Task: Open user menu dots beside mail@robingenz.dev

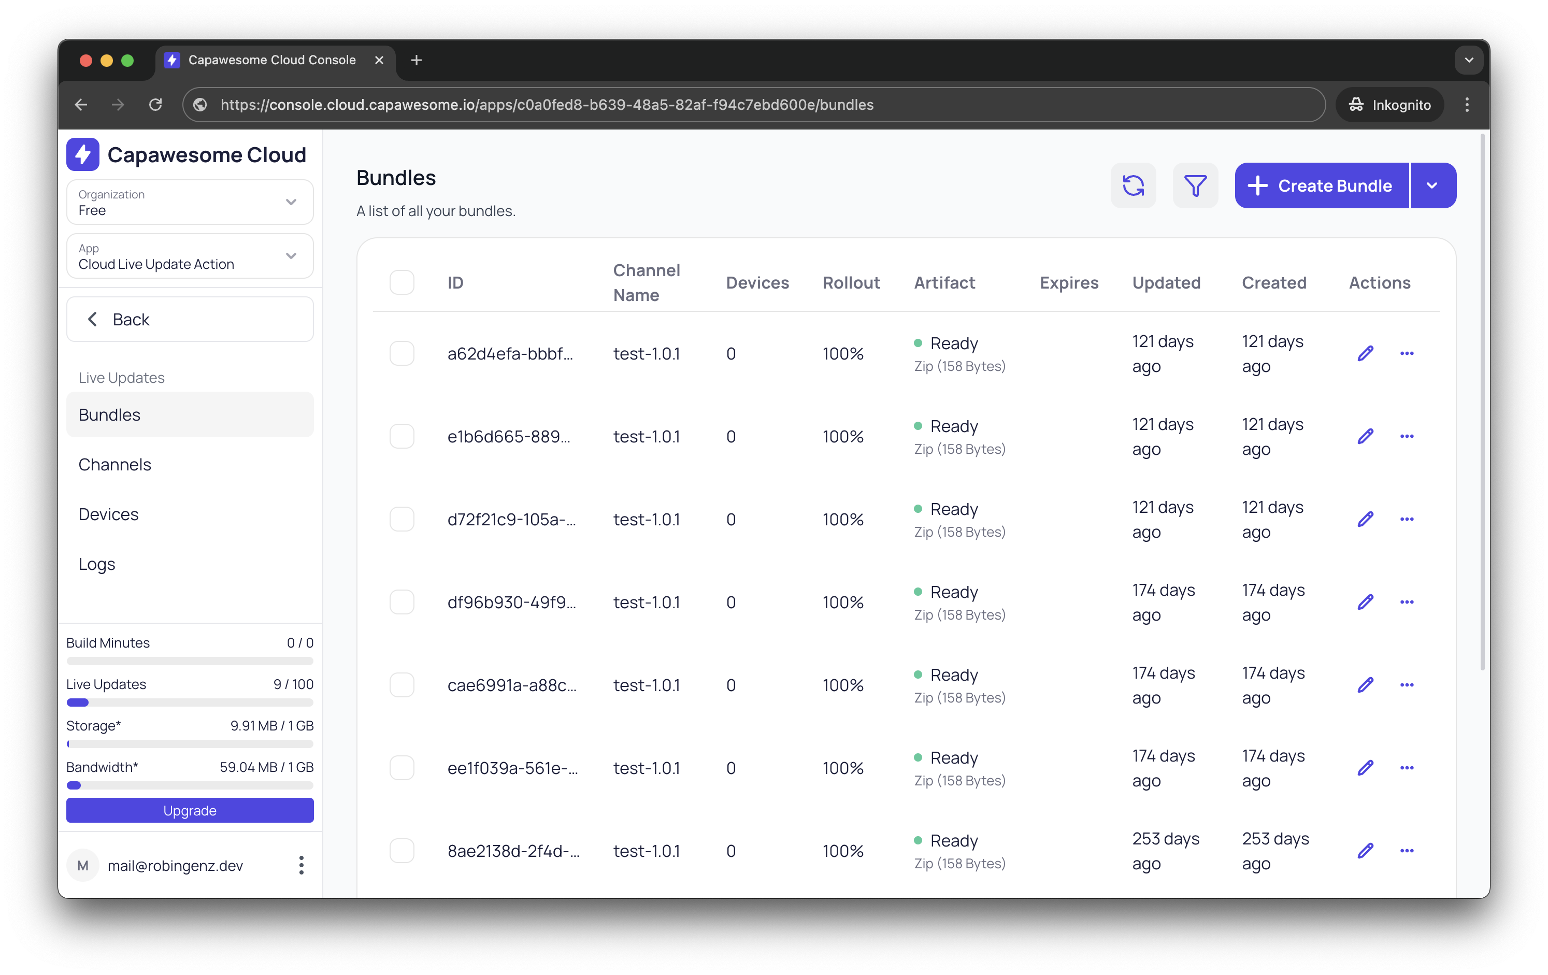Action: 301,865
